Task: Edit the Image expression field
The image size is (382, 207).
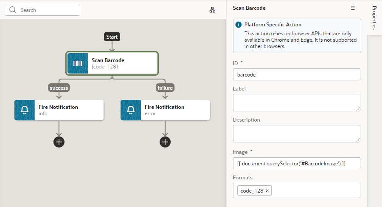Action: (x=296, y=163)
